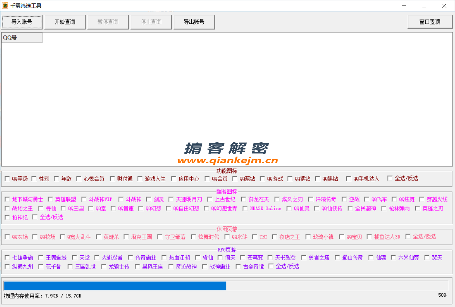455x307 pixels.
Task: Toggle the NBA2K Online checkbox
Action: 245,208
